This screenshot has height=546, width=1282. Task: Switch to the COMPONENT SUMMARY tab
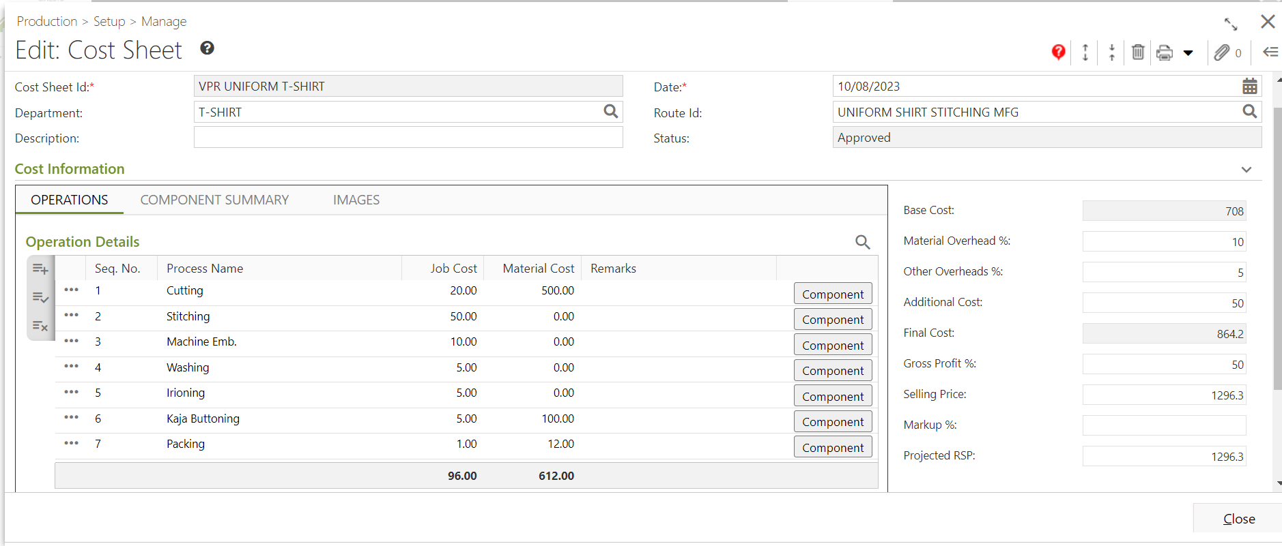click(x=214, y=200)
